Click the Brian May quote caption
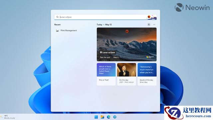 coord(143,82)
